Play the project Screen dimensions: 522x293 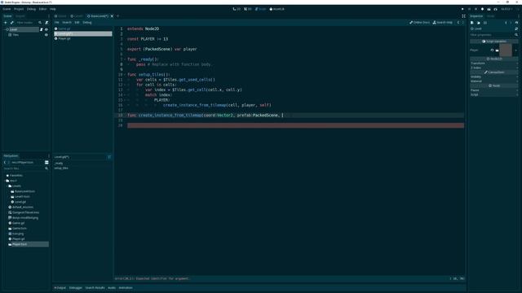pos(462,9)
